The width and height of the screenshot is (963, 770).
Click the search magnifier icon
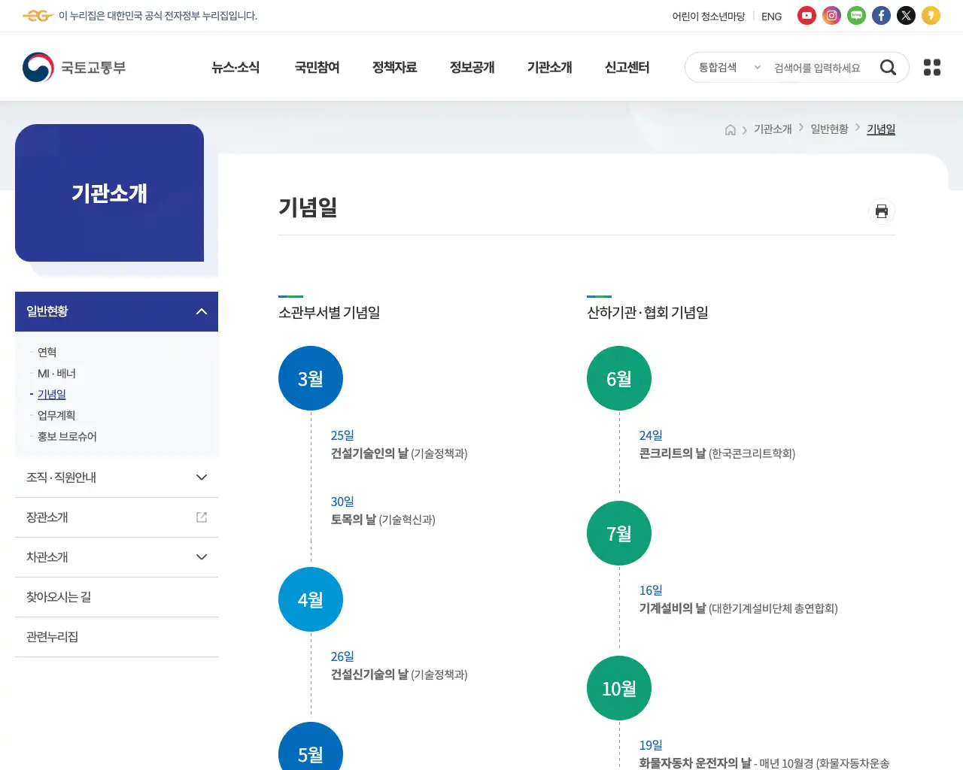coord(888,68)
